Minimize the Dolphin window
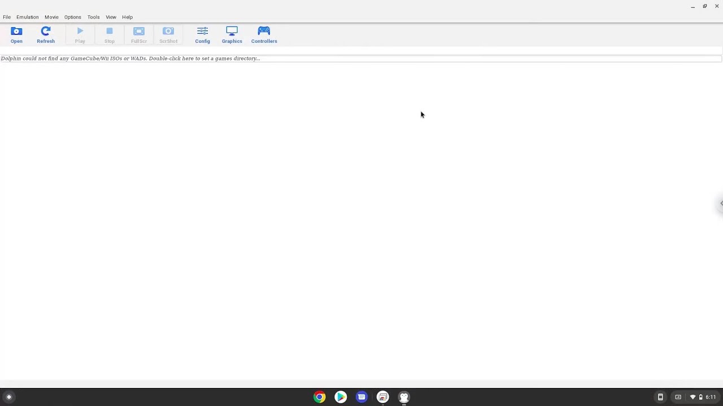 pyautogui.click(x=693, y=6)
